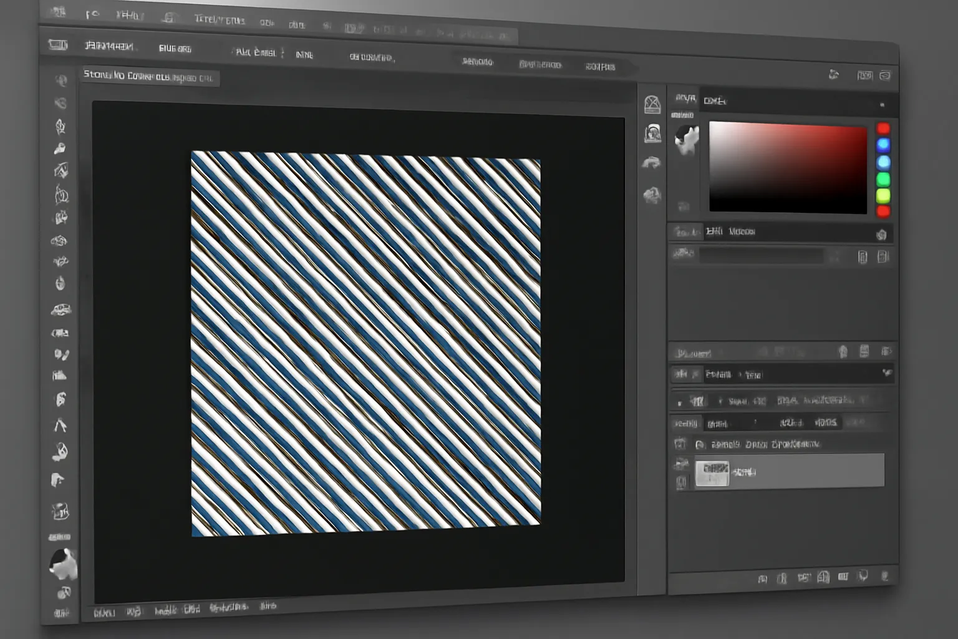The height and width of the screenshot is (639, 958).
Task: Pick the green swatch beside the color picker
Action: [883, 180]
